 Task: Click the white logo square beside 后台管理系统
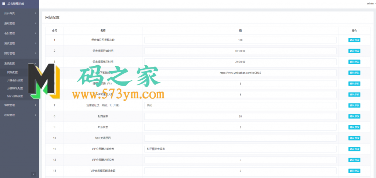(4, 4)
